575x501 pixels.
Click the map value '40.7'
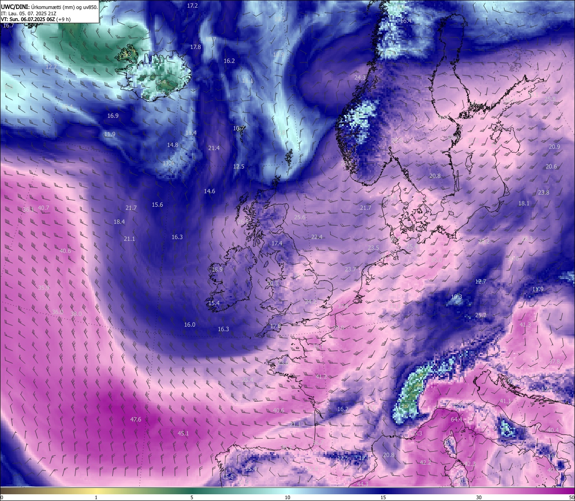pos(44,208)
